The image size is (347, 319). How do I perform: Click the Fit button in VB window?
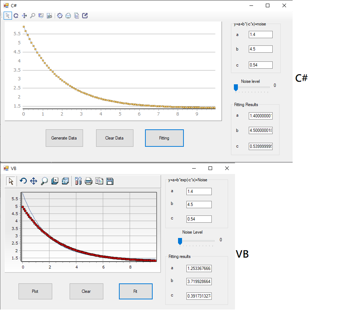136,291
